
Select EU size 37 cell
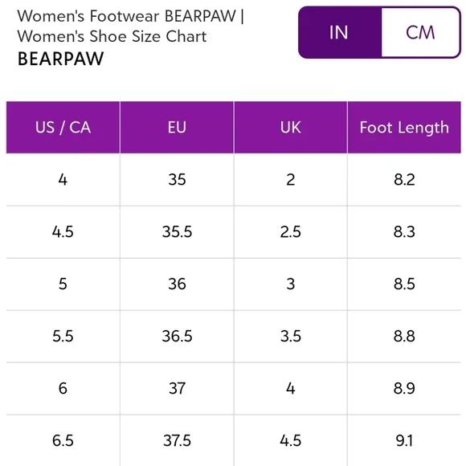177,388
